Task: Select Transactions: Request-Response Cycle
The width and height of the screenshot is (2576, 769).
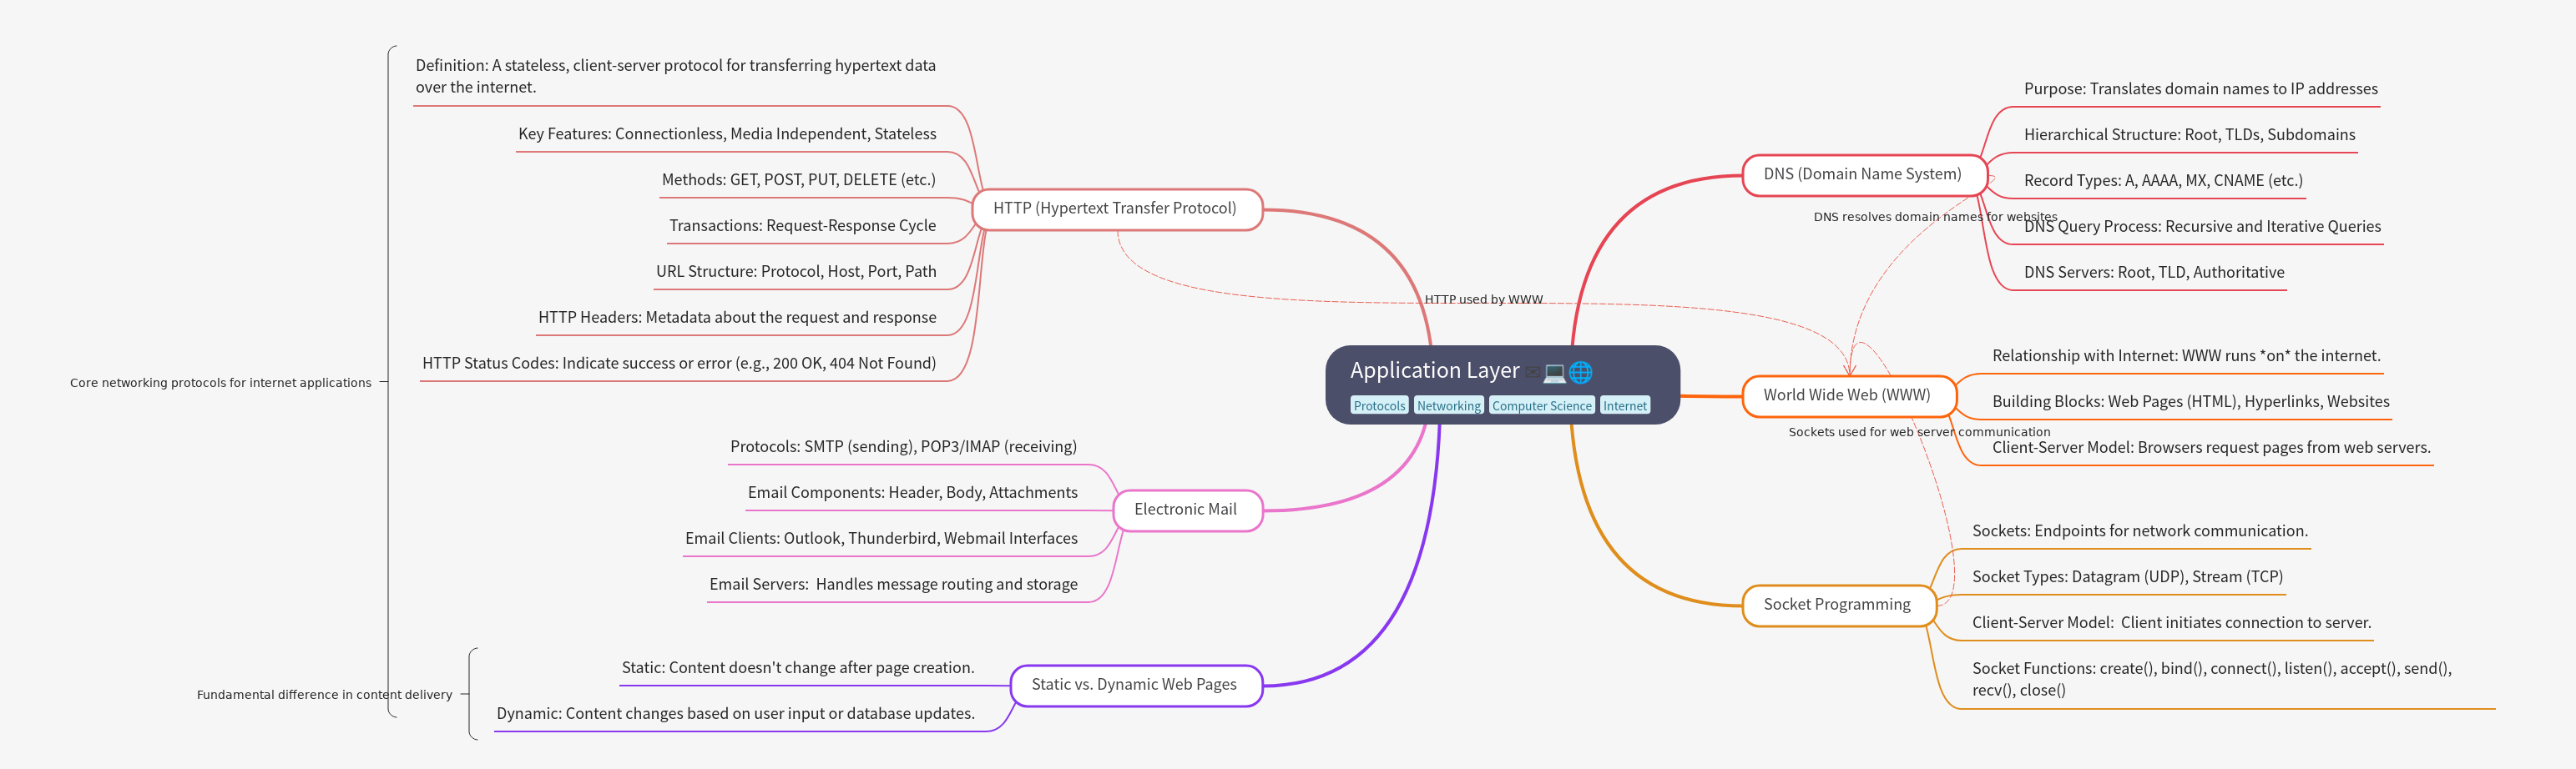Action: coord(803,226)
